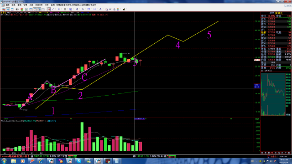292x164 pixels.
Task: Select the parallel vertical lines tool
Action: point(65,9)
